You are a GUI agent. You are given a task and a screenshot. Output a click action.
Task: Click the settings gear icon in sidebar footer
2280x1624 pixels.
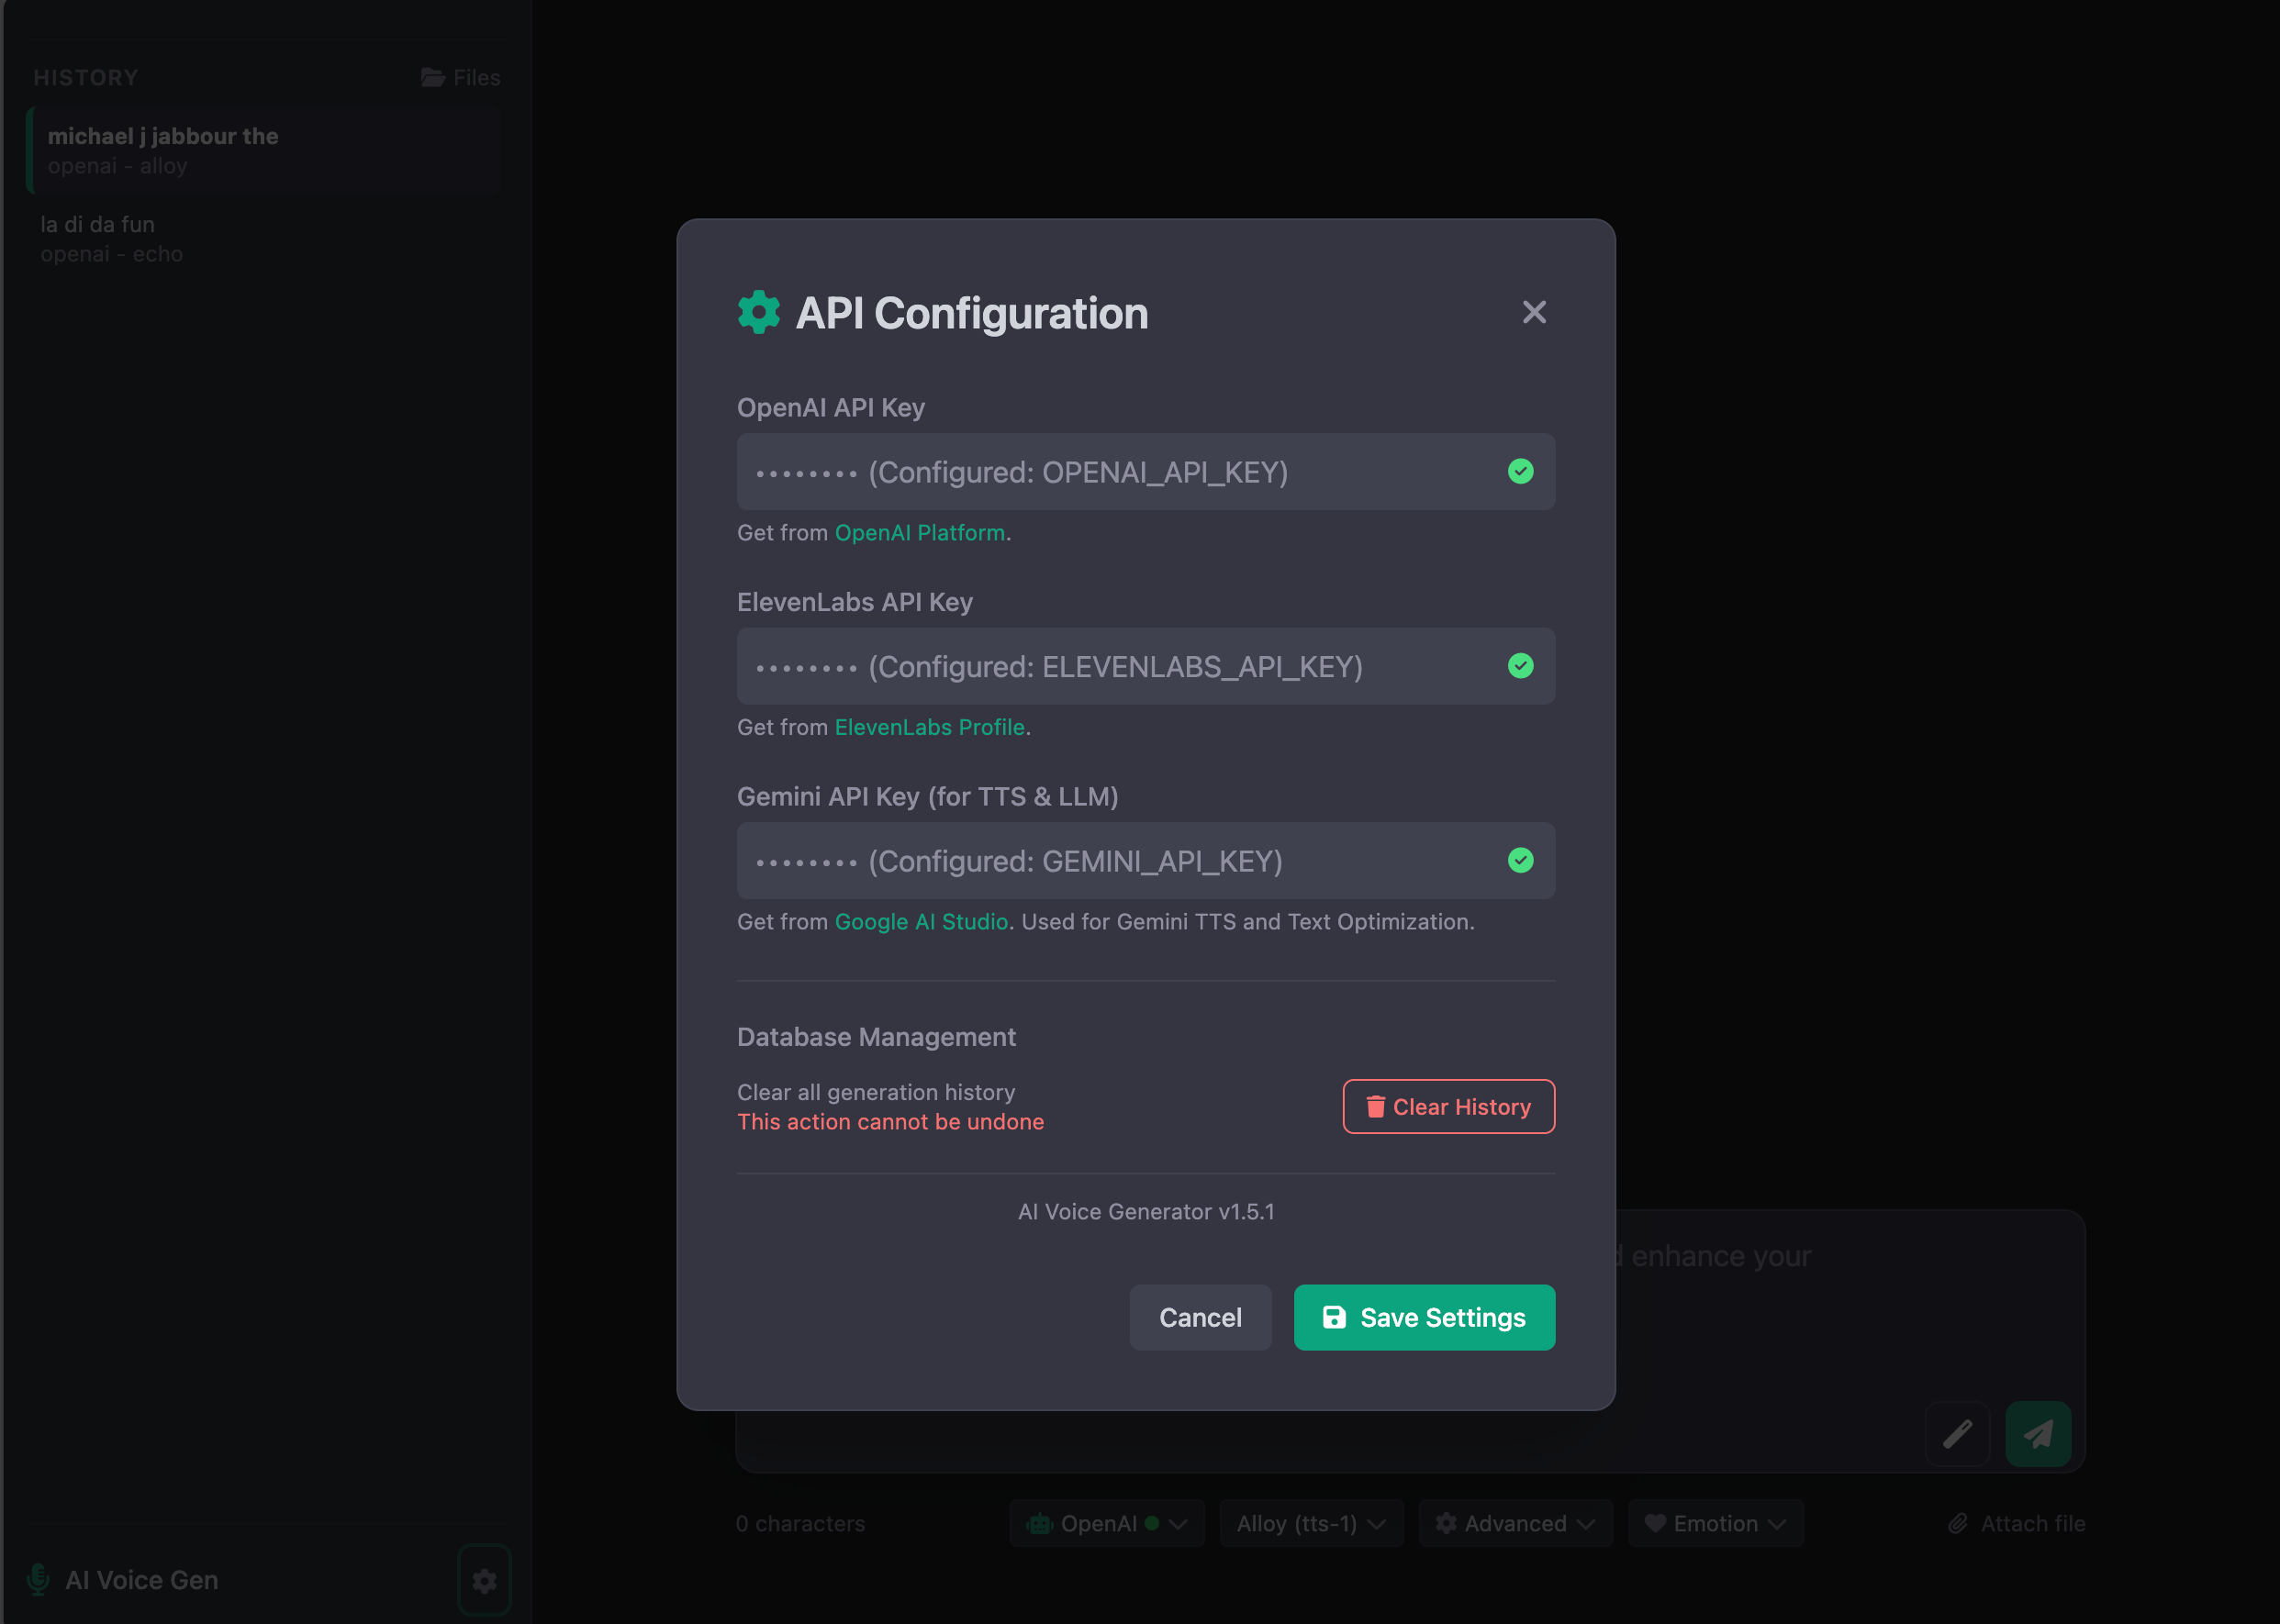pyautogui.click(x=485, y=1580)
